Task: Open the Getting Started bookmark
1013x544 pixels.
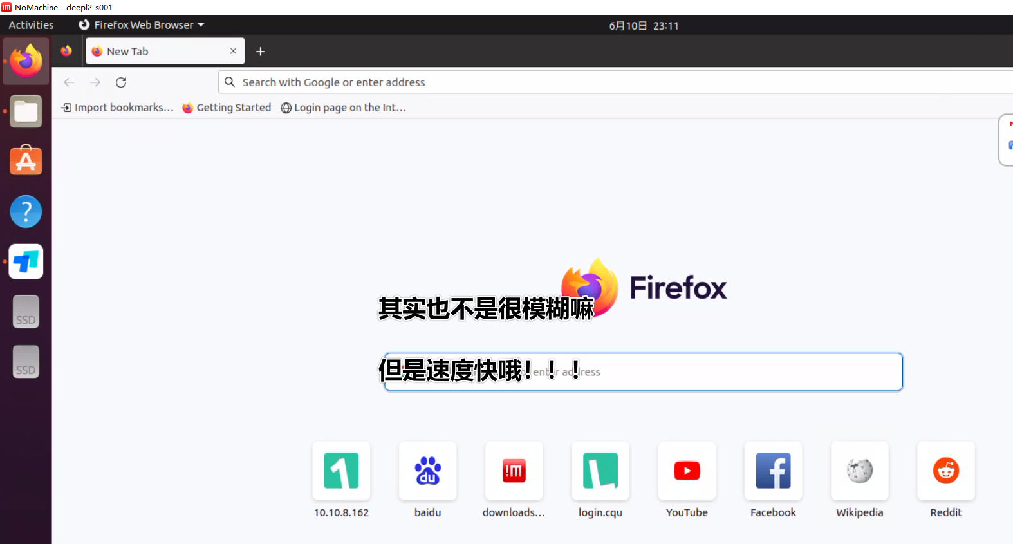Action: (227, 108)
